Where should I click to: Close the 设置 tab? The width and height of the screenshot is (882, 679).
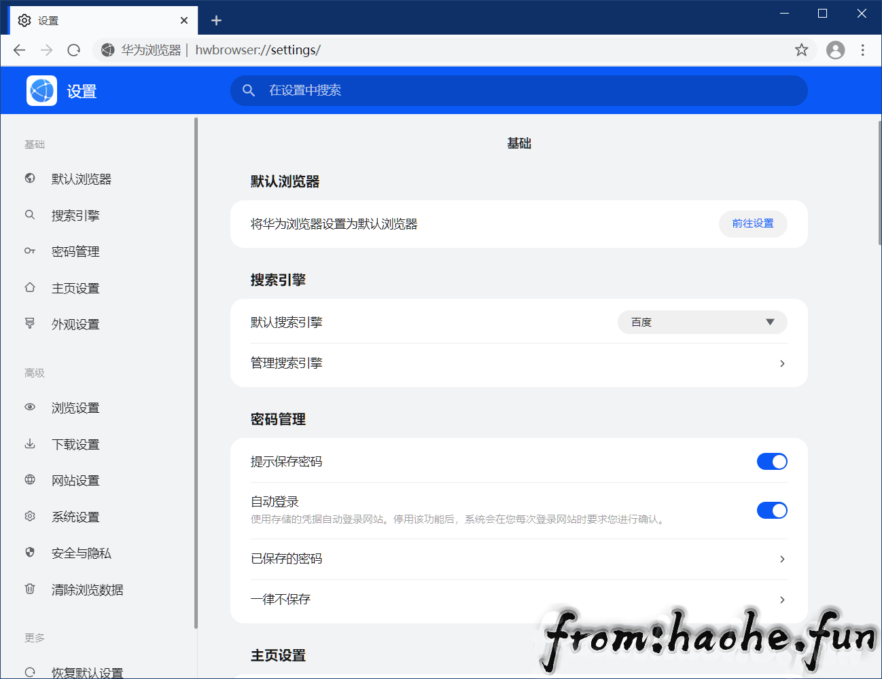[x=184, y=20]
